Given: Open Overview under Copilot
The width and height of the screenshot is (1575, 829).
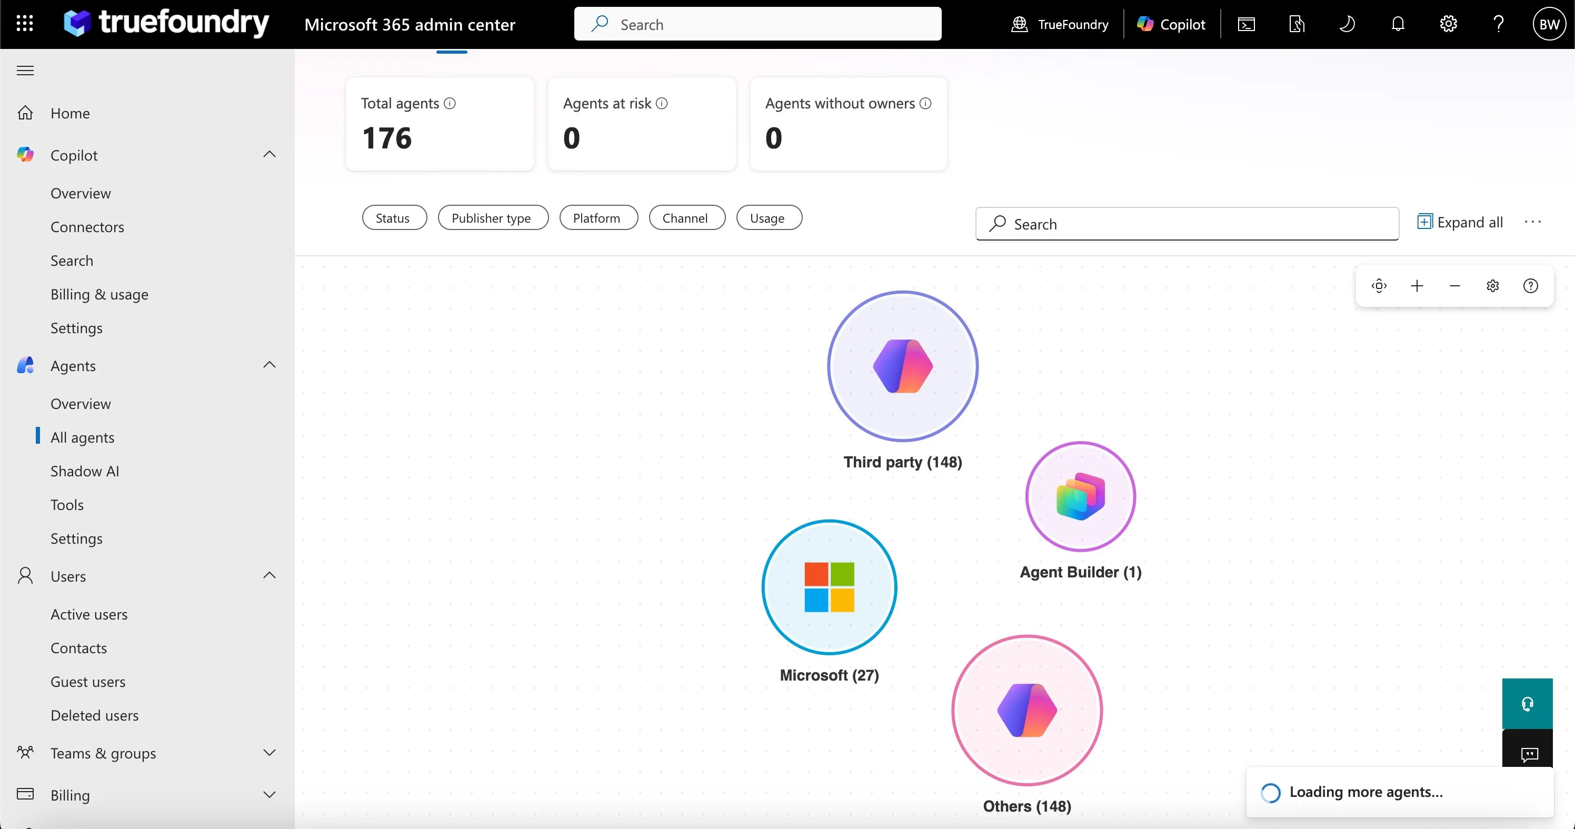Looking at the screenshot, I should pos(81,193).
